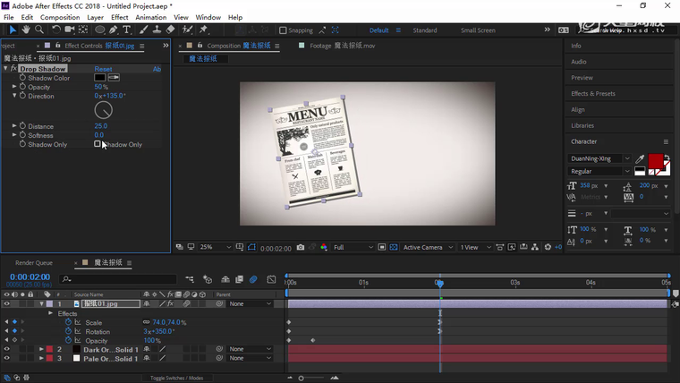Open the 25% magnification dropdown

point(212,248)
